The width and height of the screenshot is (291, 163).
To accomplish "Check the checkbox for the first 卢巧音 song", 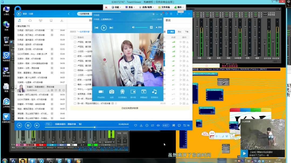I will [75, 42].
